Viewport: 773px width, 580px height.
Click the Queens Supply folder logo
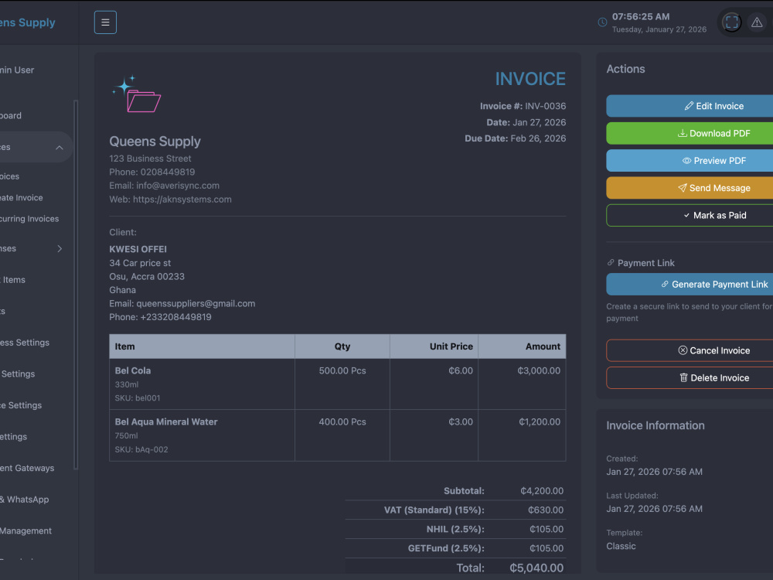coord(137,94)
